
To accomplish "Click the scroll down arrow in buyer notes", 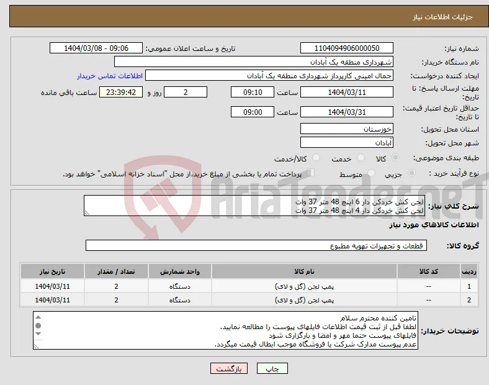I will (x=38, y=334).
